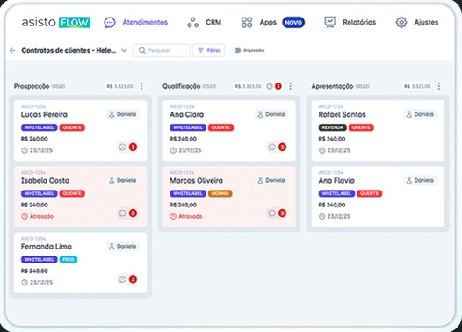This screenshot has width=462, height=332.
Task: Click Daniela assignee on Marcos Oliveira card
Action: [x=271, y=180]
